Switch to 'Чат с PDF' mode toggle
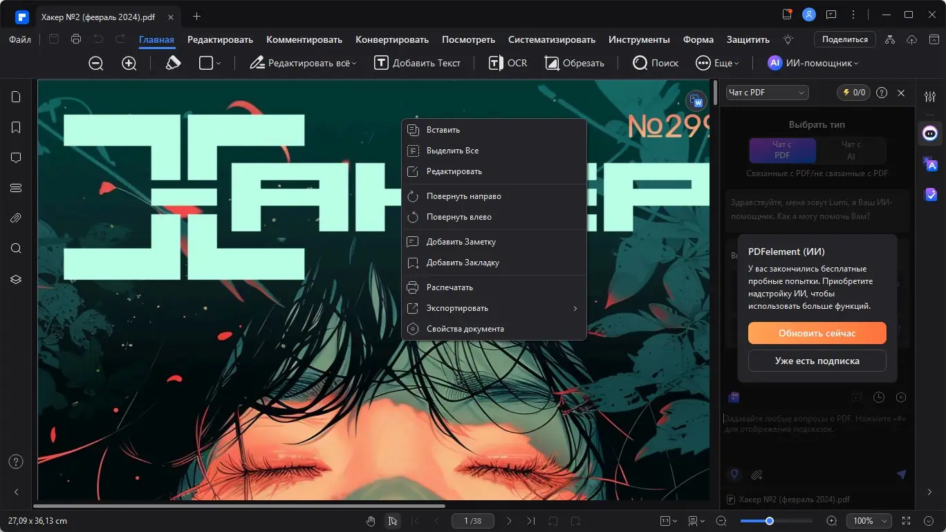 point(782,150)
